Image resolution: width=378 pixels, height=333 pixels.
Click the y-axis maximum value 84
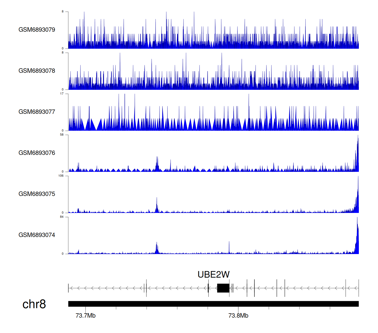click(62, 217)
